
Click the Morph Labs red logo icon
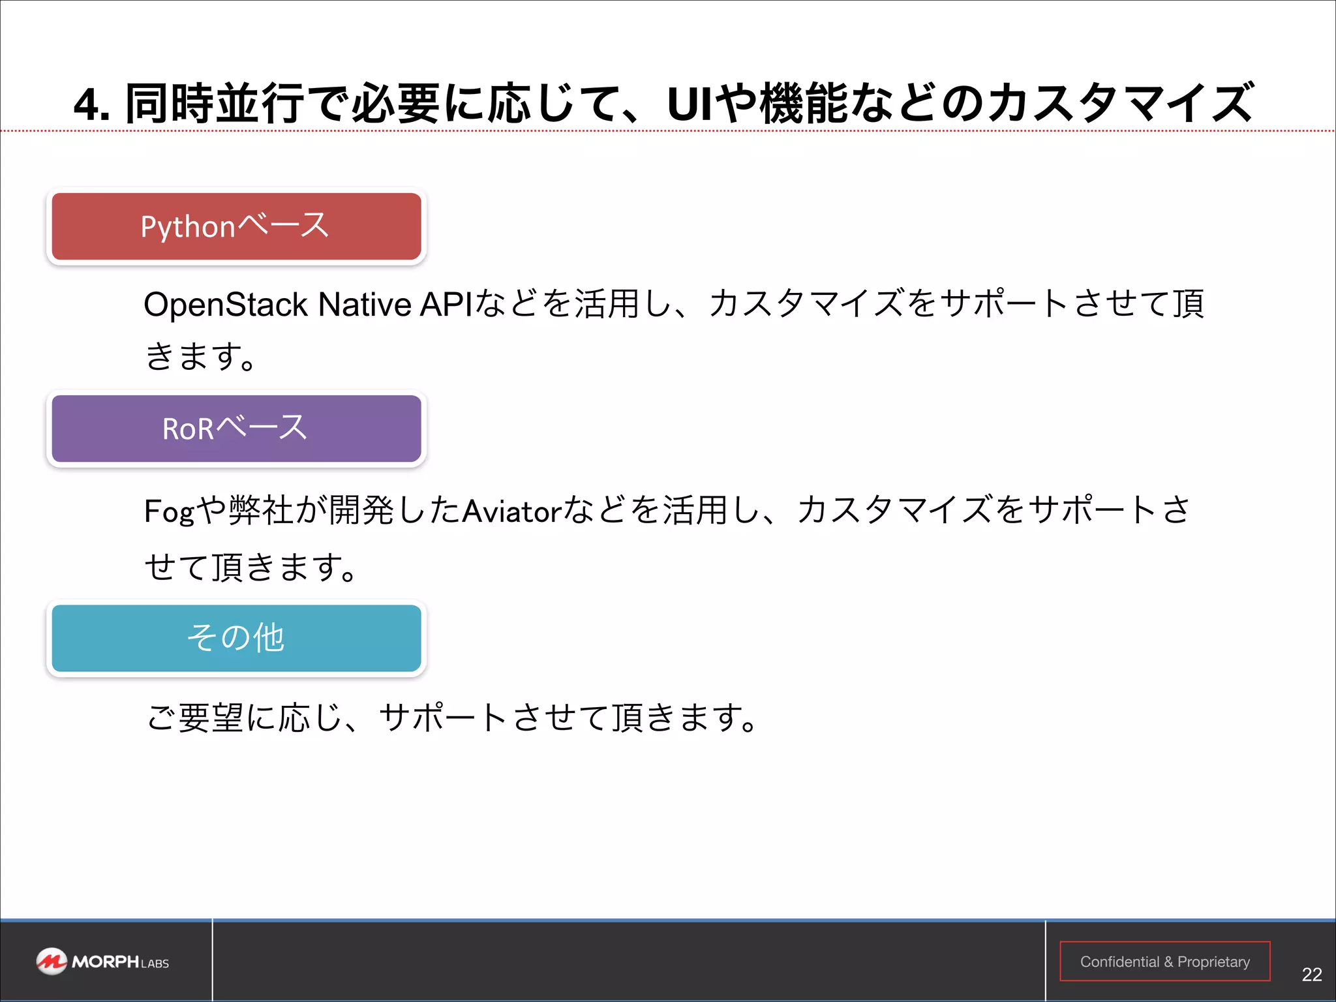[51, 961]
